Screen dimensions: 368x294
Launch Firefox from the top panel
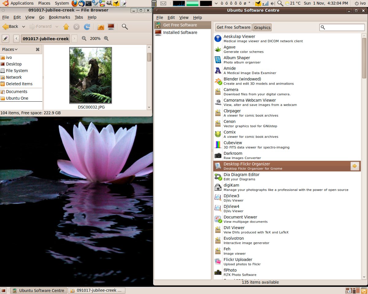(x=75, y=3)
